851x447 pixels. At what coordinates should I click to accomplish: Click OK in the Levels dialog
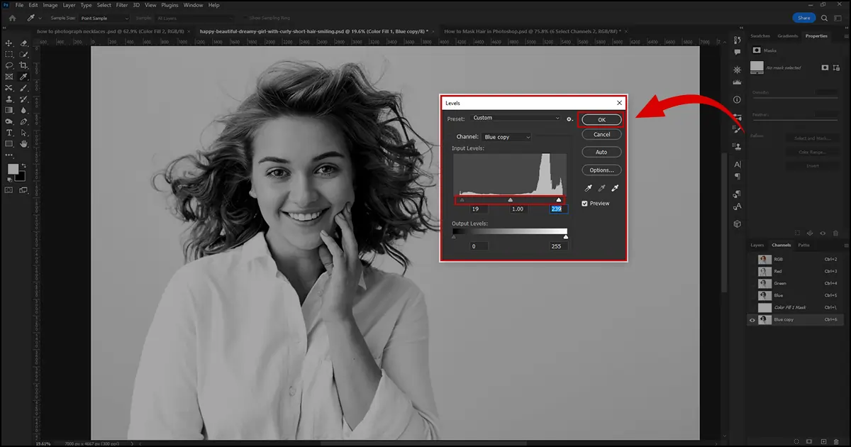coord(601,120)
